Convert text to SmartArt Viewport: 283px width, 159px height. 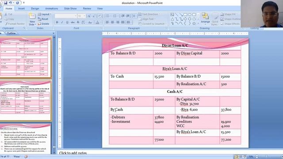(x=153, y=23)
